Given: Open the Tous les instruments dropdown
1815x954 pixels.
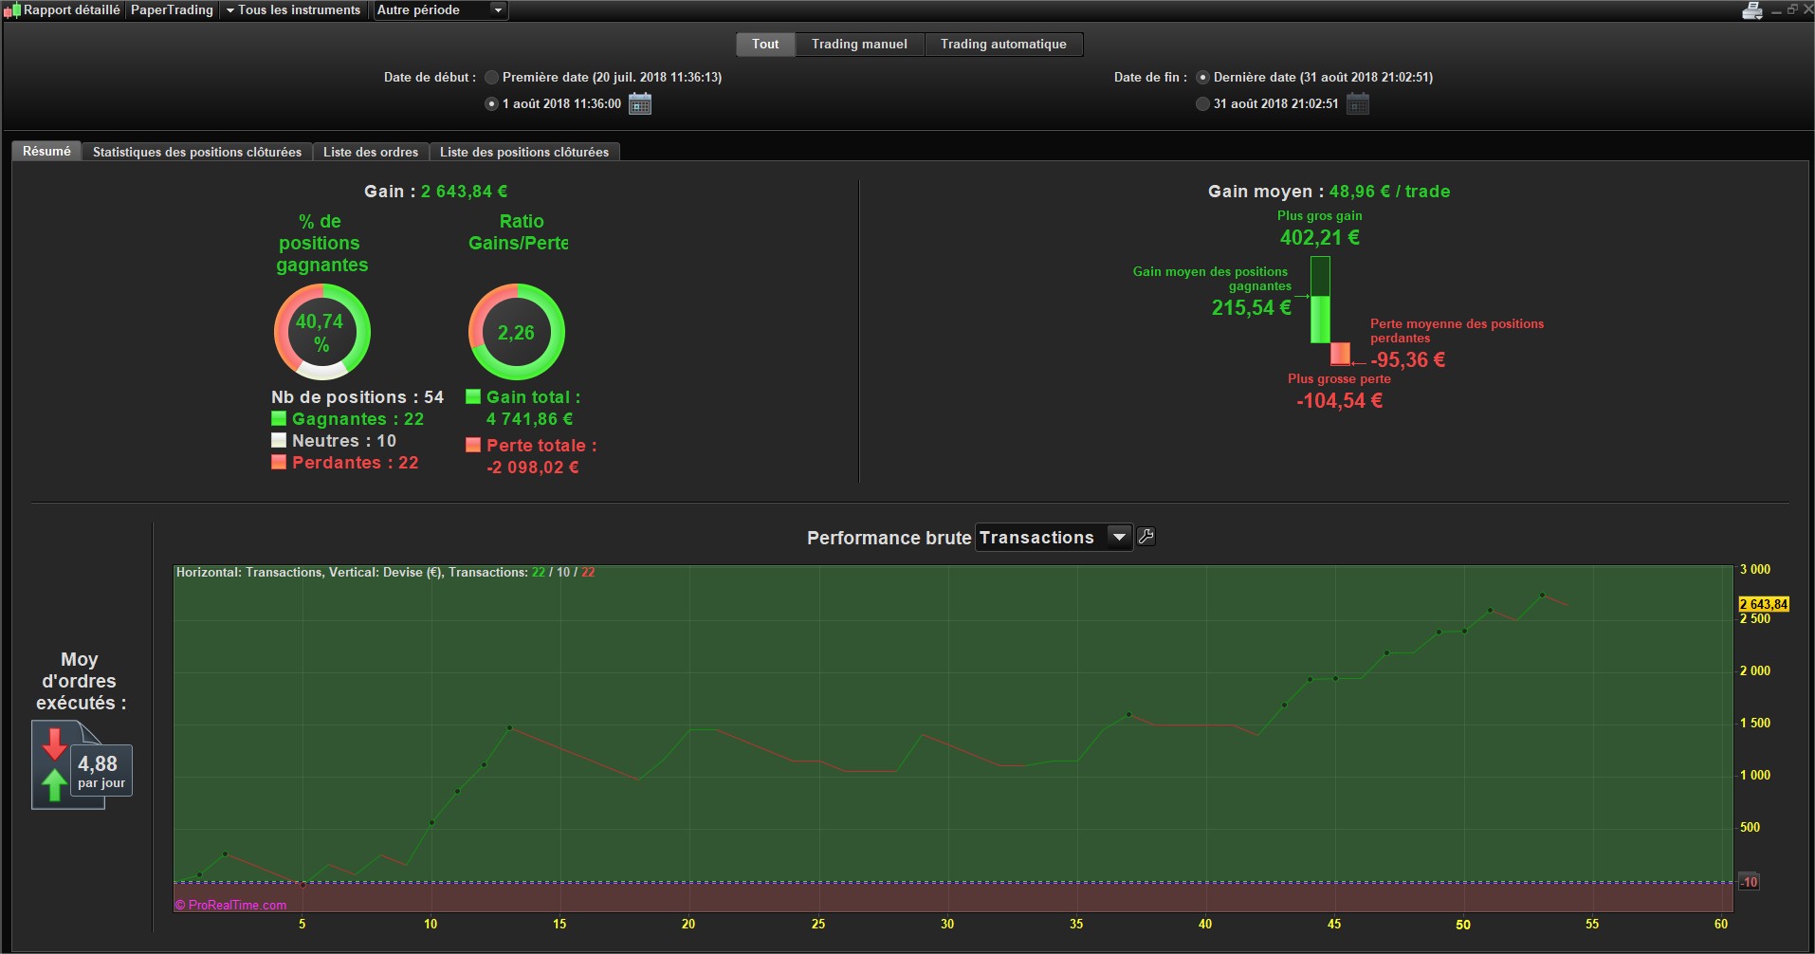Looking at the screenshot, I should 293,10.
